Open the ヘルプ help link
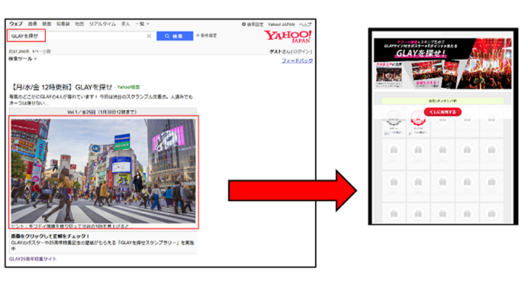Viewport: 528px width, 297px height. pyautogui.click(x=305, y=24)
